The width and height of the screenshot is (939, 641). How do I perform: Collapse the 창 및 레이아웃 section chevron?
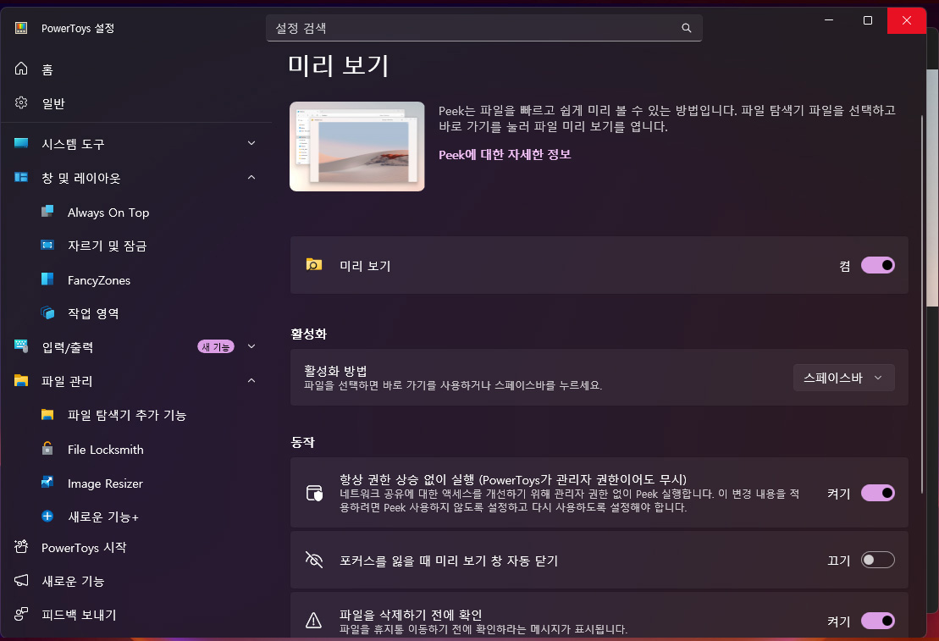click(x=251, y=177)
